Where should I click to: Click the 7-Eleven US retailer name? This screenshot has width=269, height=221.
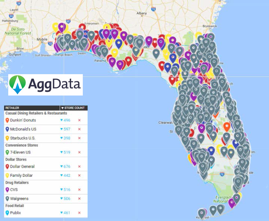tap(20, 152)
